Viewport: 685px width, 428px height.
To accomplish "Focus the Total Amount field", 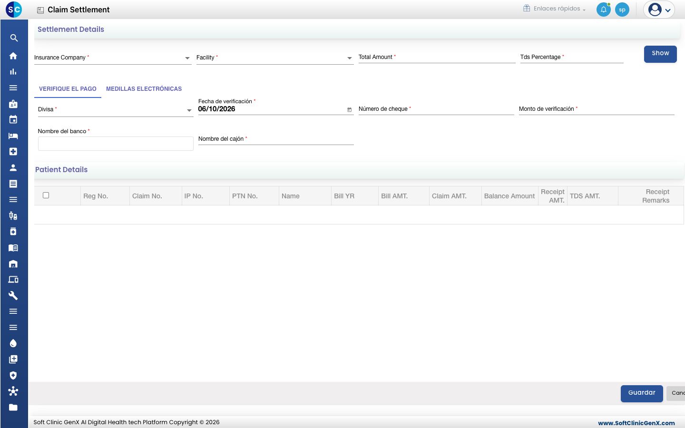I will (x=437, y=57).
